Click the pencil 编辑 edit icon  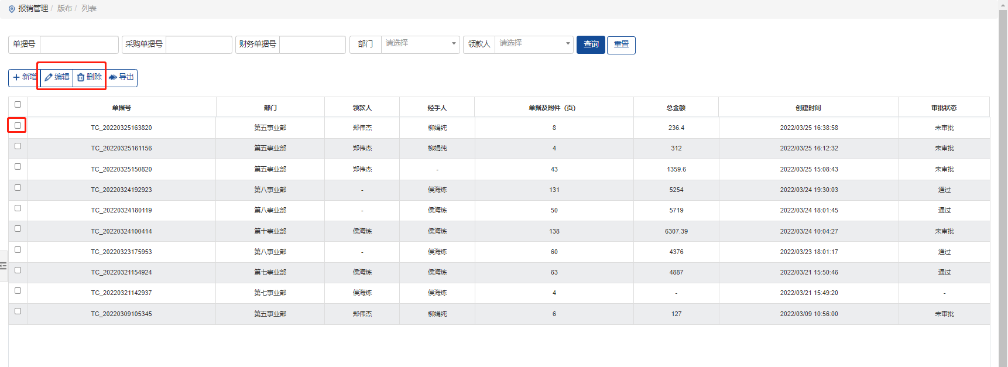click(x=49, y=77)
